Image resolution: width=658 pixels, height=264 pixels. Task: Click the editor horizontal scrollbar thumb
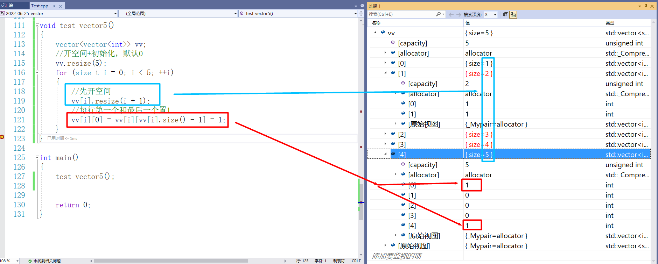[x=171, y=261]
